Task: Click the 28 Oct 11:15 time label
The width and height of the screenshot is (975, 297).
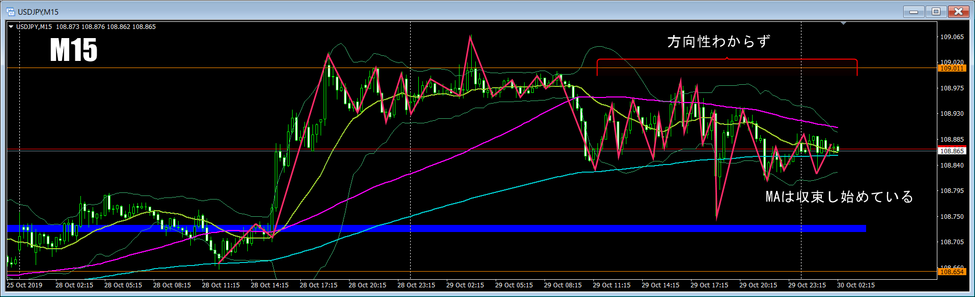Action: tap(221, 285)
